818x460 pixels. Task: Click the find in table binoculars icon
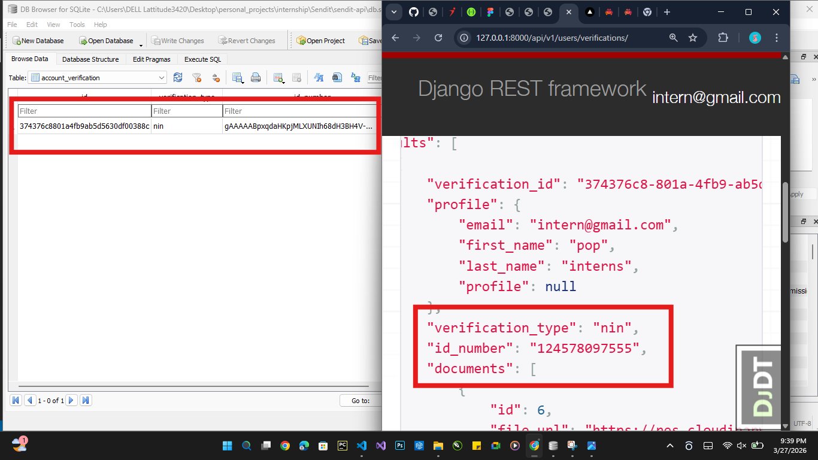[337, 77]
